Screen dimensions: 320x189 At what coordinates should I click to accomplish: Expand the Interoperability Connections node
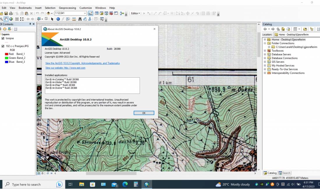click(265, 73)
